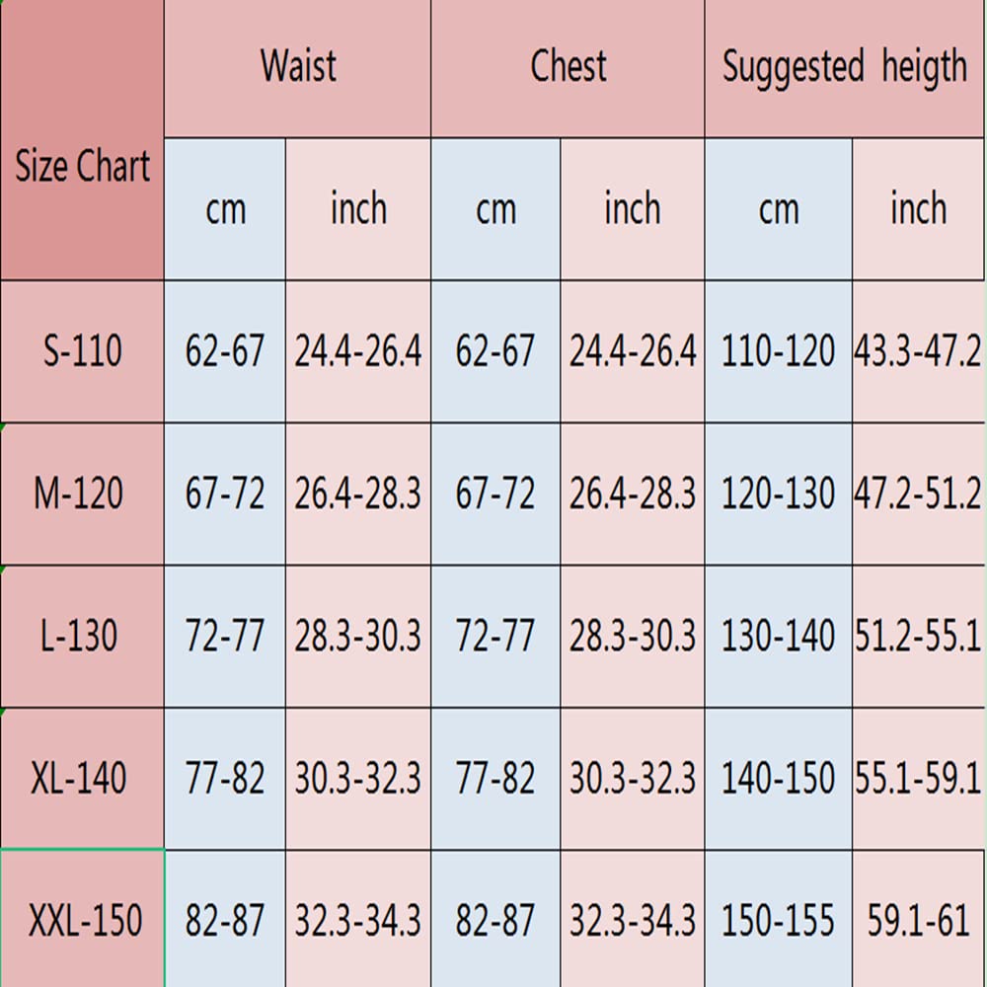Click the Suggested heigth header
Screen dimensions: 987x987
(845, 67)
